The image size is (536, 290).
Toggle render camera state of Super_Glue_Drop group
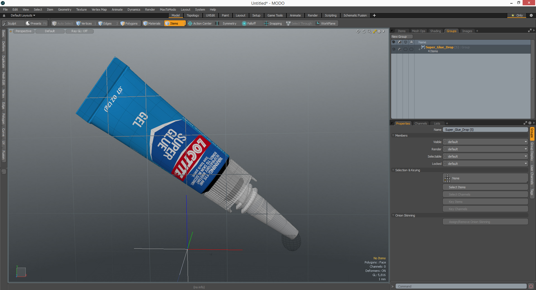pos(400,49)
